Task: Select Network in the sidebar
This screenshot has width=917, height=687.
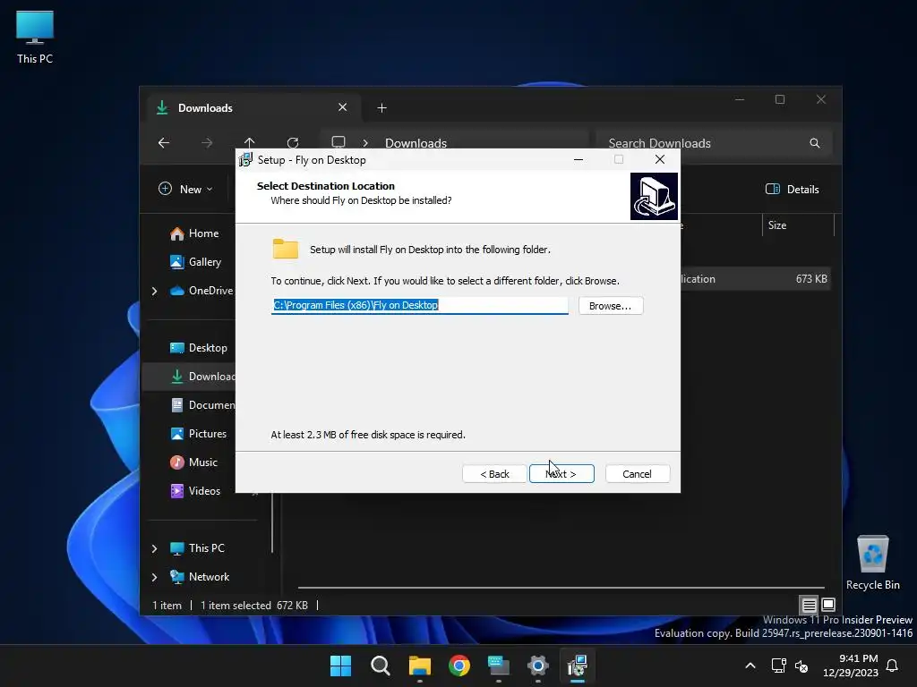Action: point(200,577)
